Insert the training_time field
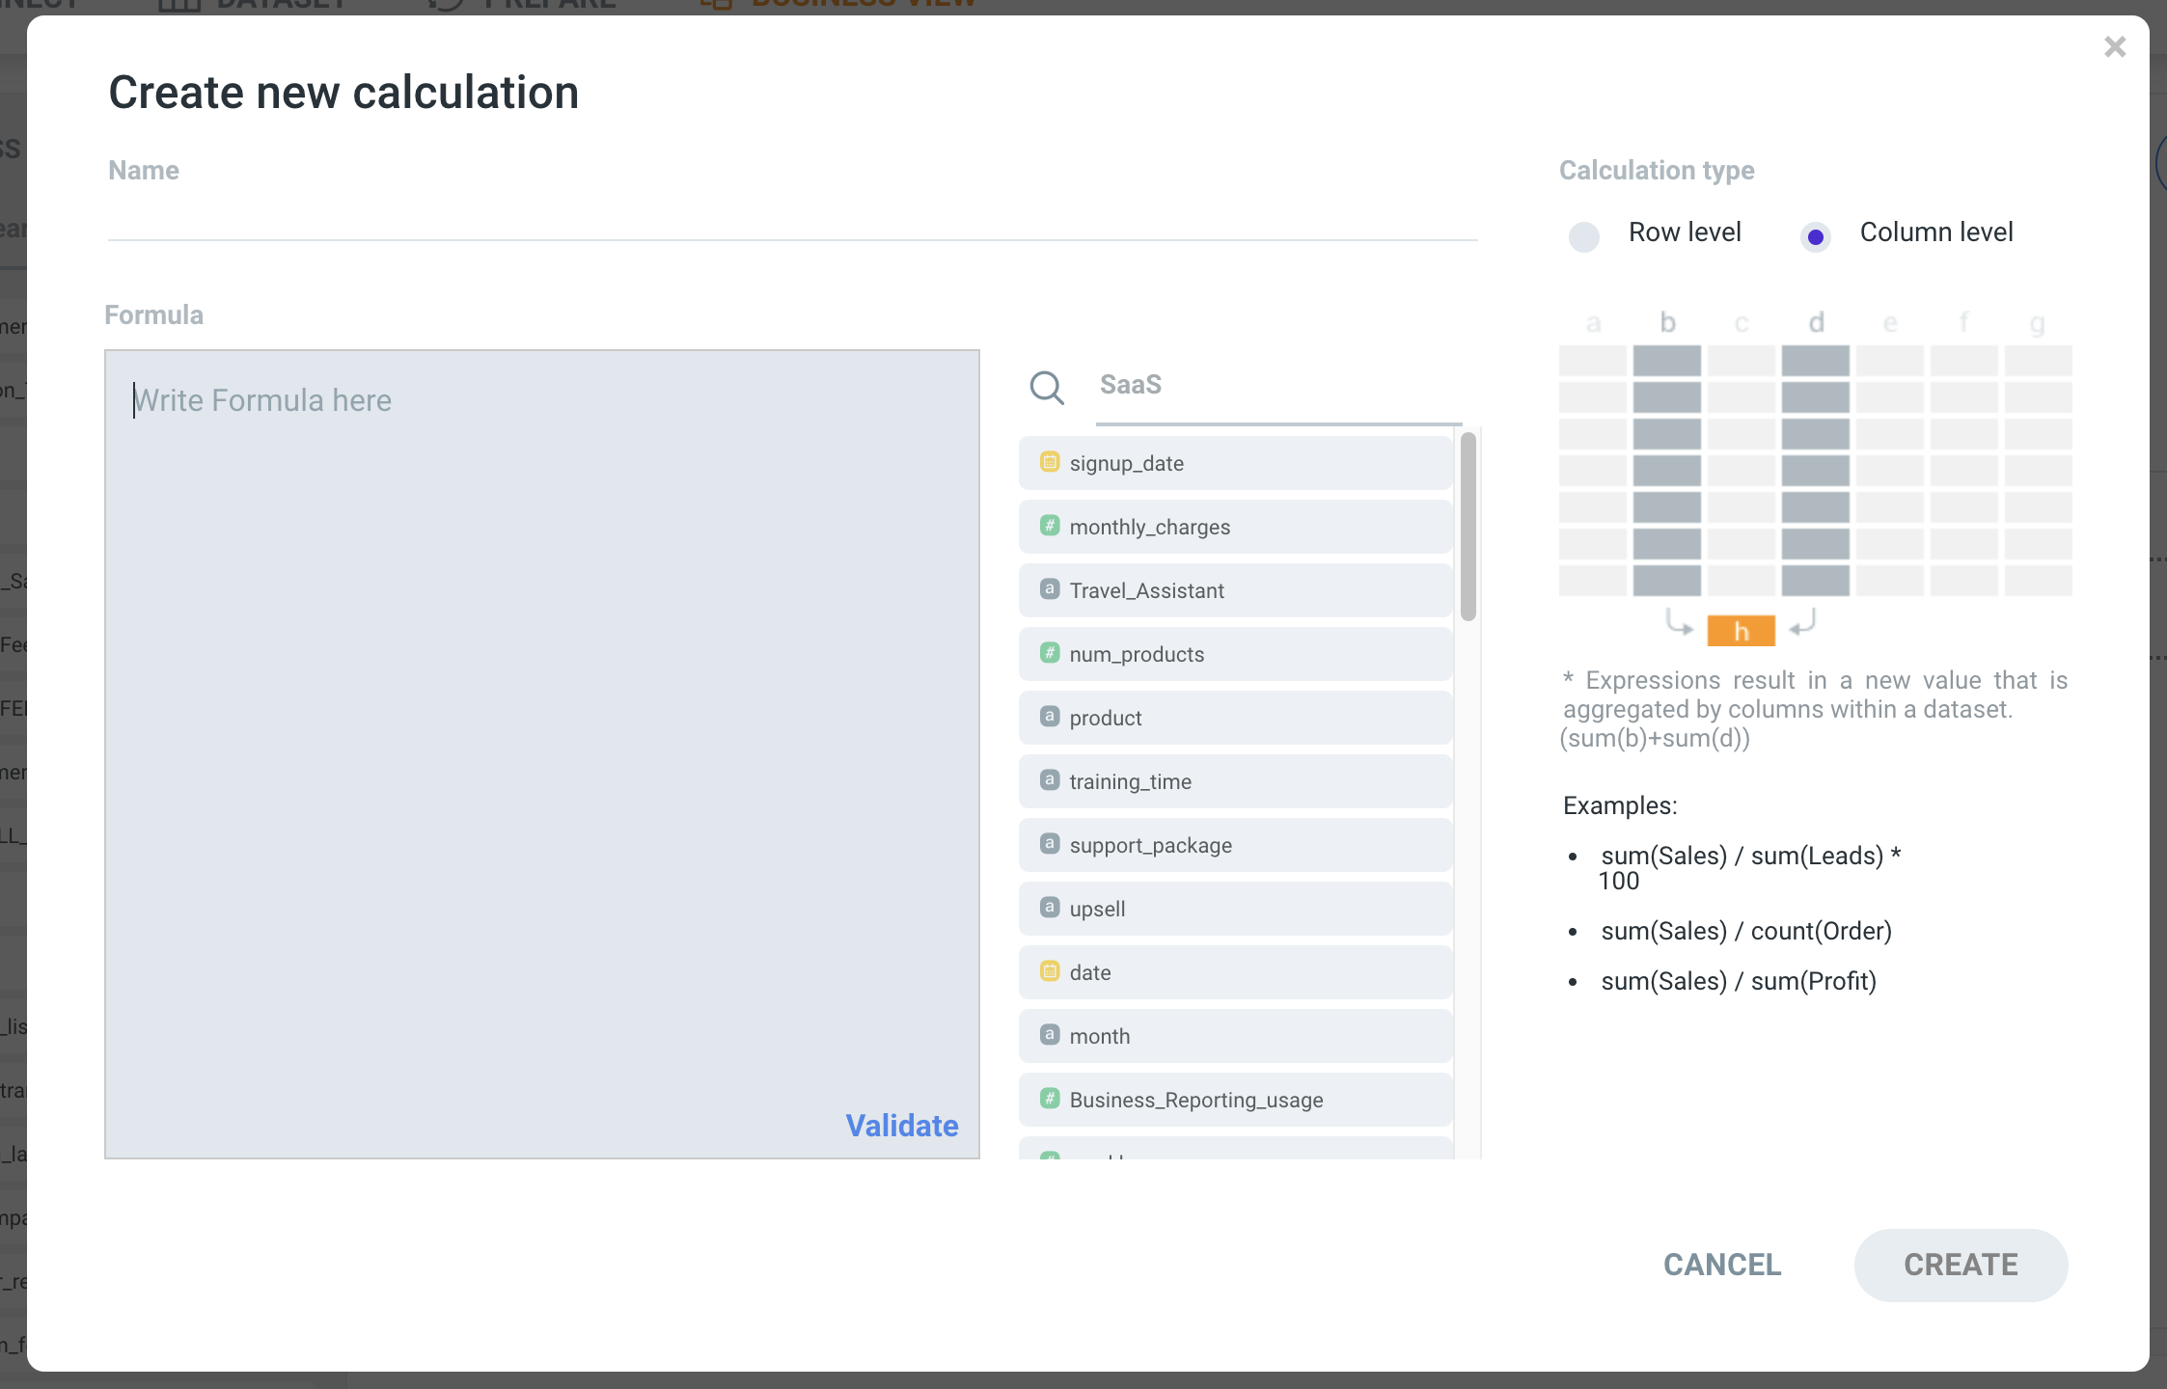The width and height of the screenshot is (2167, 1389). pos(1236,781)
